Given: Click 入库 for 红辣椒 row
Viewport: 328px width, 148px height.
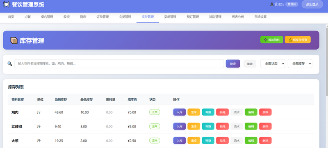Looking at the screenshot, I should pos(180,126).
